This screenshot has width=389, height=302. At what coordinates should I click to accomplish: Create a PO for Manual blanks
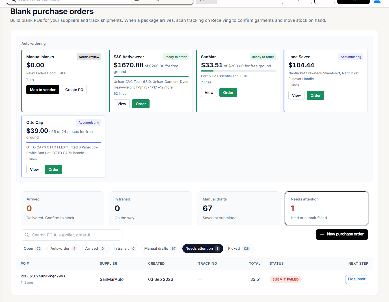[74, 90]
